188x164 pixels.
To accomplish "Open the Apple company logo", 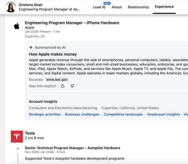I will (x=17, y=26).
